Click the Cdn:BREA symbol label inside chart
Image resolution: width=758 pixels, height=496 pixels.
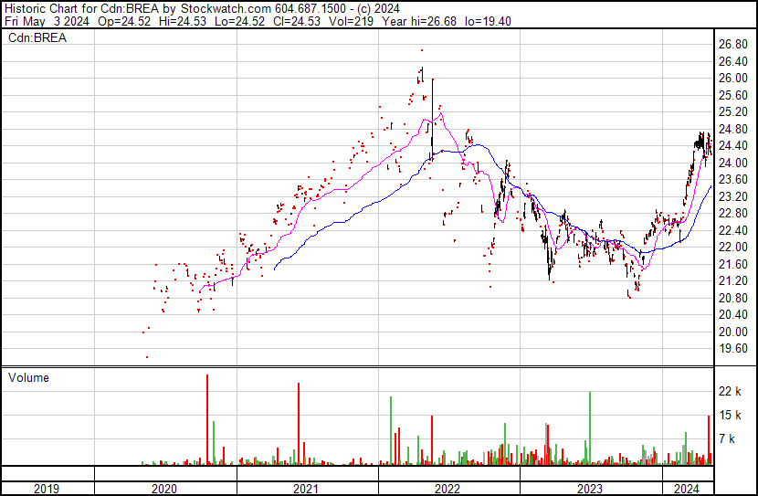coord(34,37)
